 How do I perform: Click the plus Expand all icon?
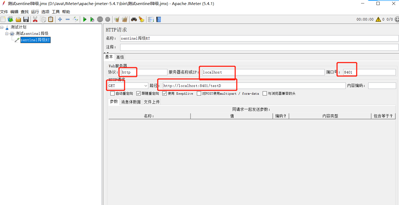pos(60,19)
